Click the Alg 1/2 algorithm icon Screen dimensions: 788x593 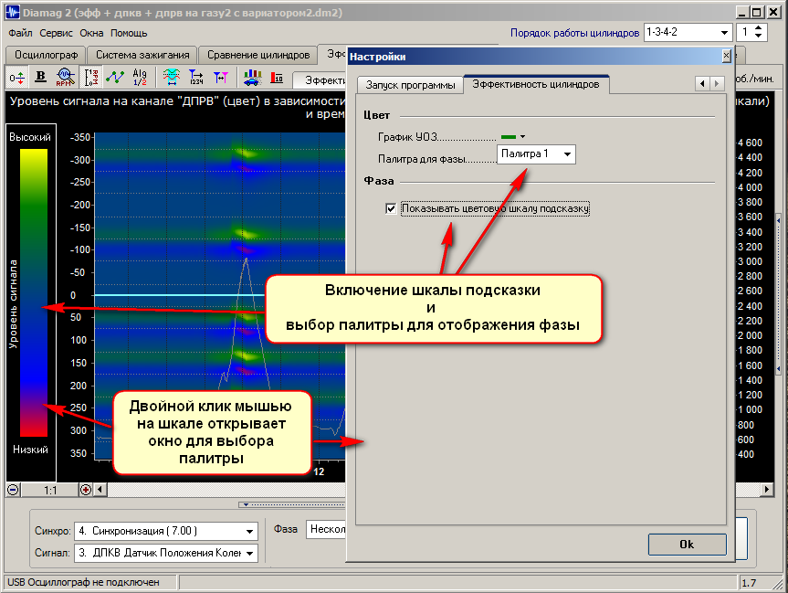140,78
